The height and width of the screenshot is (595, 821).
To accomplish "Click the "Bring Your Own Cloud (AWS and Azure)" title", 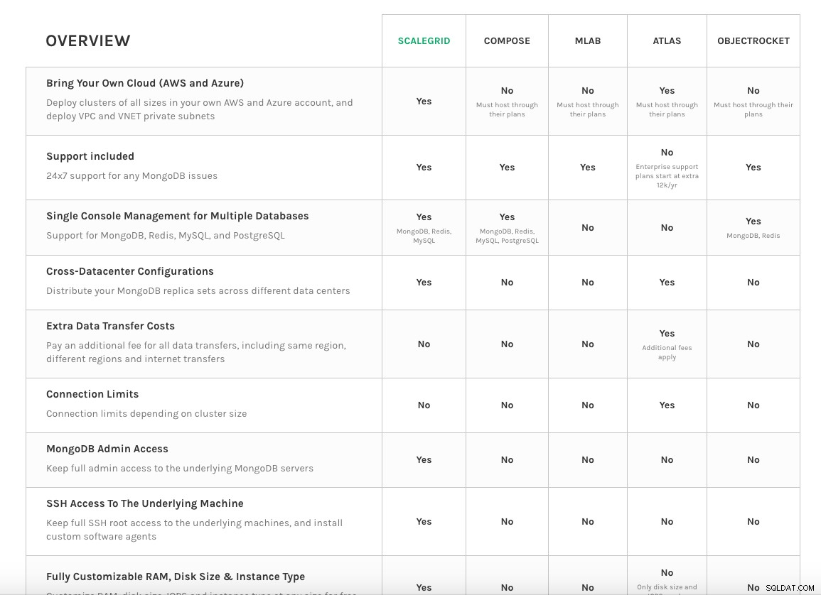I will point(145,83).
